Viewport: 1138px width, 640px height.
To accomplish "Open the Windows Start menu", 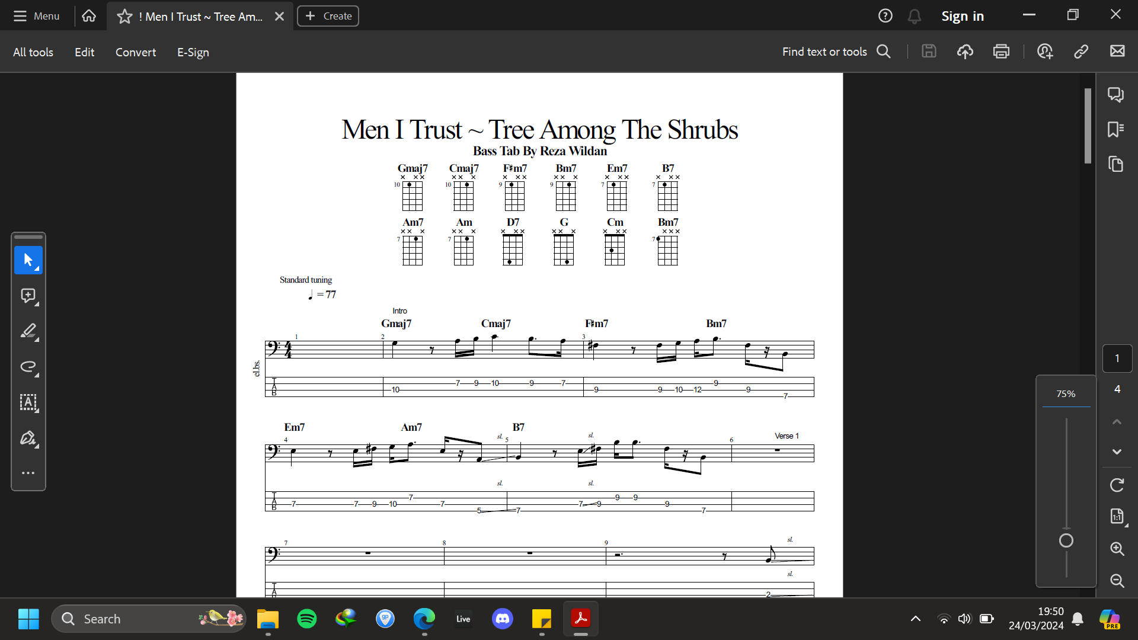I will (28, 619).
